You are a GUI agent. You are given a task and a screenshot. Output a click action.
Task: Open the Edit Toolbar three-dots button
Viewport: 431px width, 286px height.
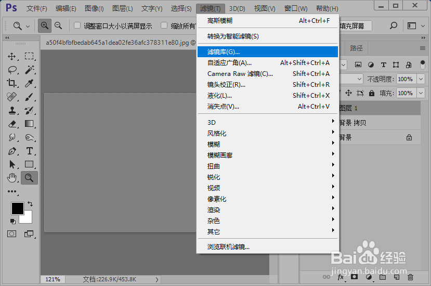point(12,191)
